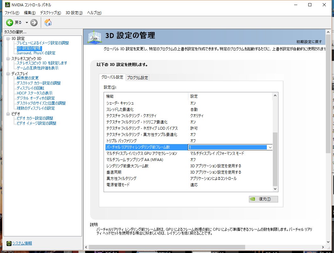The image size is (334, 253).
Task: Click horizontal scrollbar right arrow
Action: pos(323,247)
